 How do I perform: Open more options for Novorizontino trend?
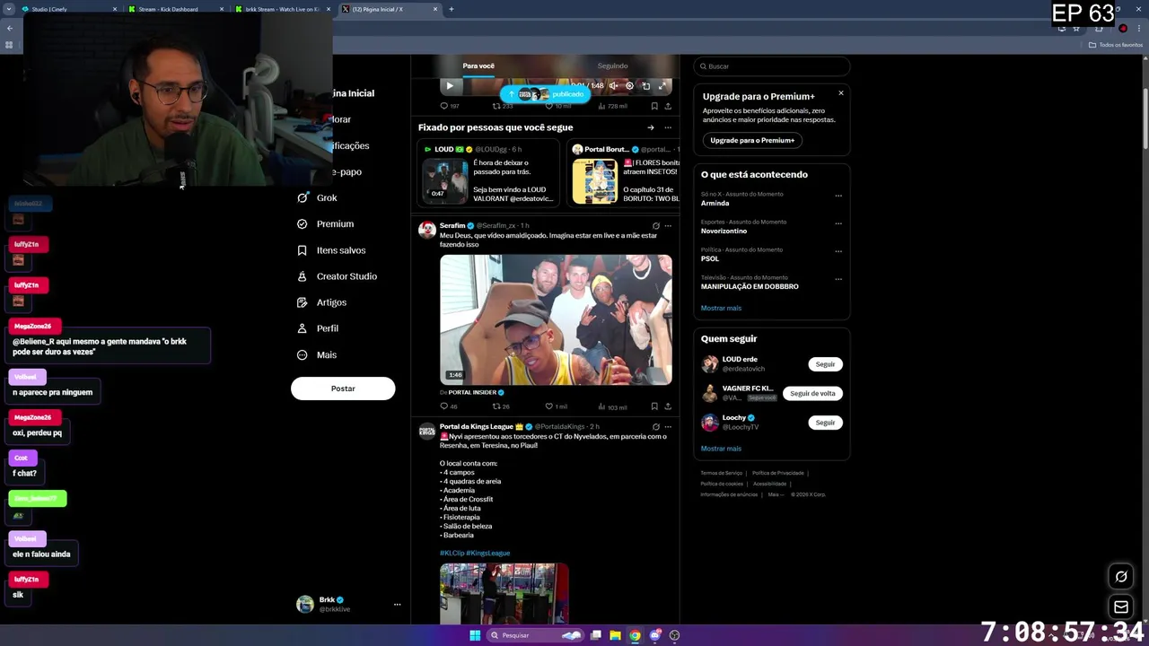(838, 223)
